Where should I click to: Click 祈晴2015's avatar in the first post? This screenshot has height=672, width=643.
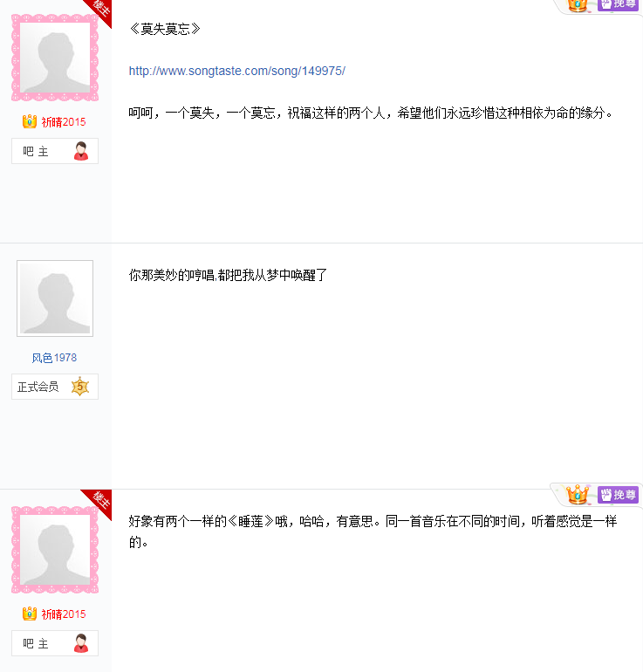[54, 57]
